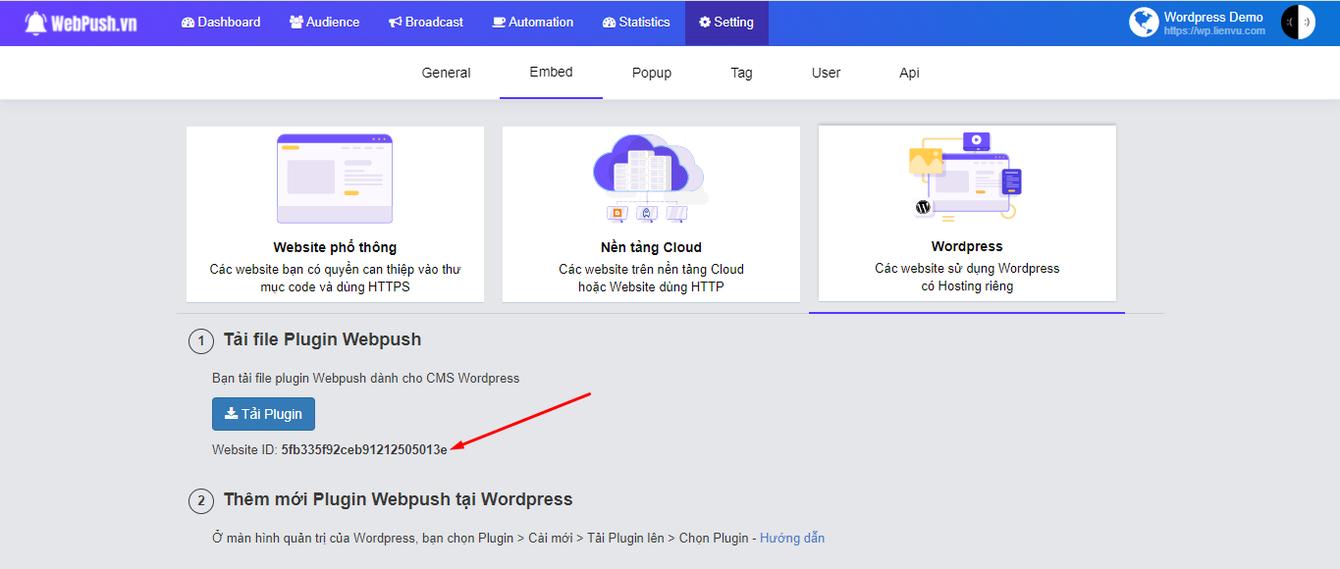Image resolution: width=1340 pixels, height=569 pixels.
Task: Switch to the General tab
Action: pyautogui.click(x=446, y=73)
